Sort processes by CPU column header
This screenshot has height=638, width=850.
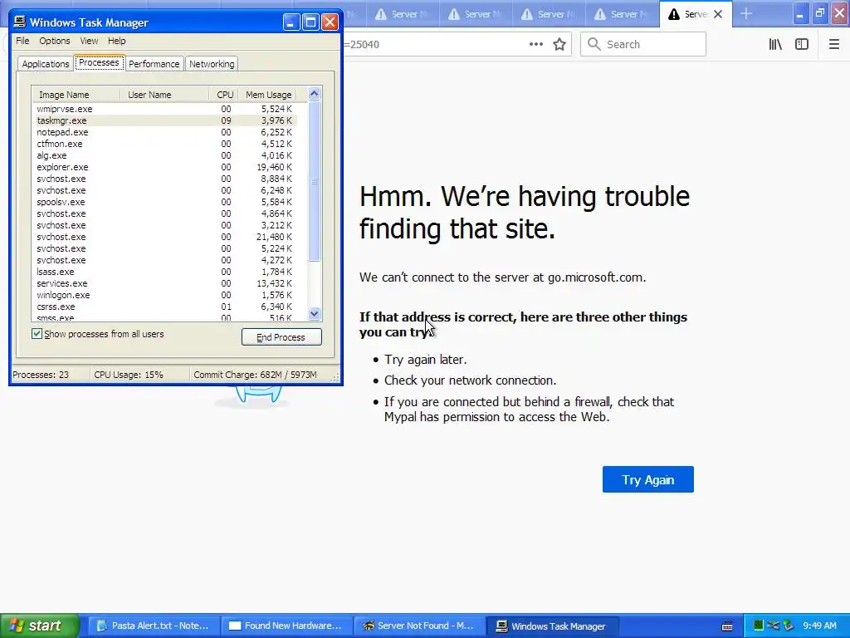pos(224,95)
